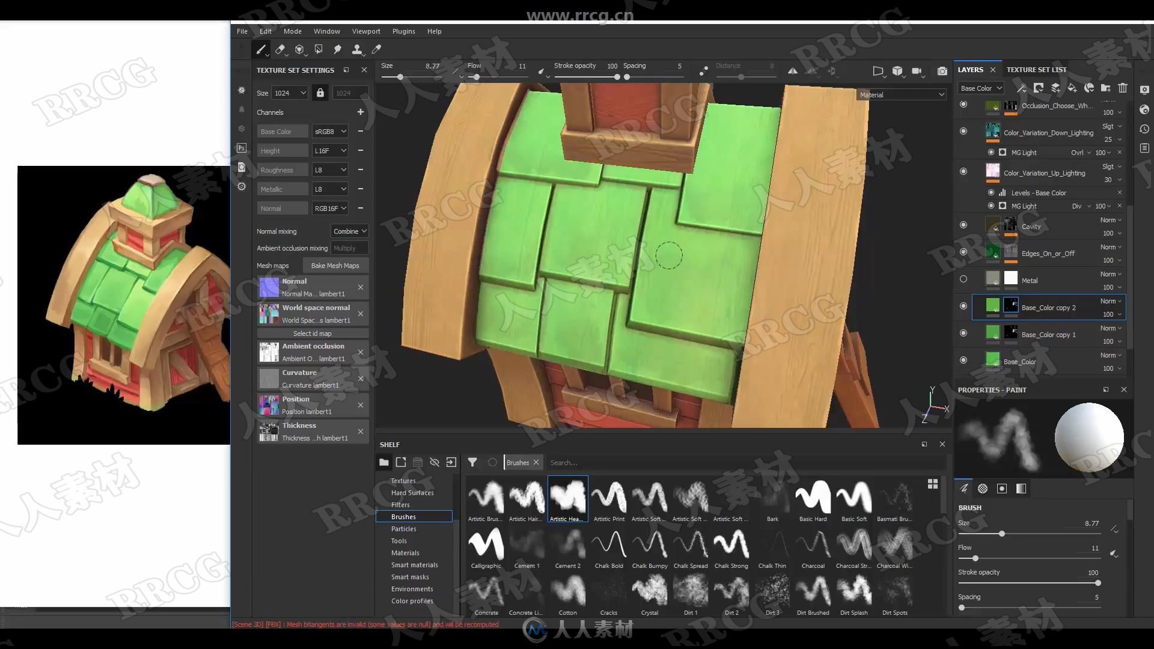This screenshot has width=1154, height=649.
Task: Toggle visibility of Edges_On_or_Off layer
Action: pyautogui.click(x=964, y=252)
